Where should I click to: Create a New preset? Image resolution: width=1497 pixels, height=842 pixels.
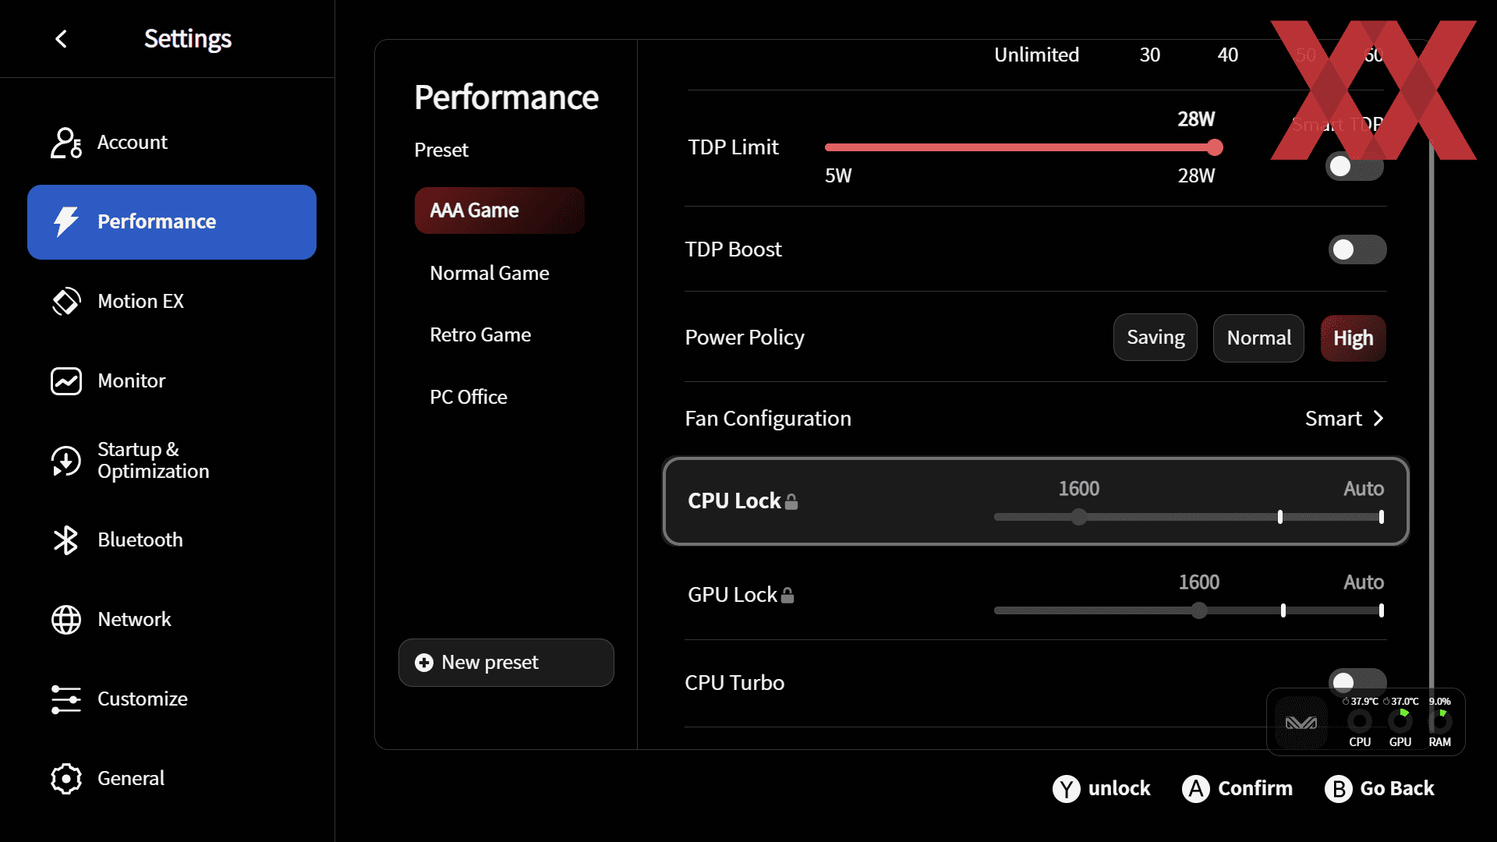click(x=506, y=663)
